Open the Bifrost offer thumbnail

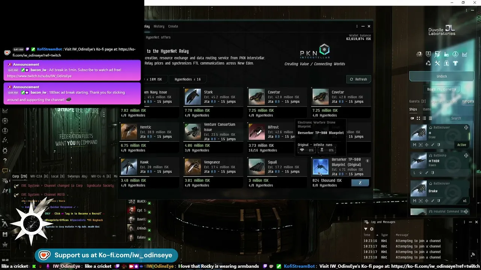point(257,132)
